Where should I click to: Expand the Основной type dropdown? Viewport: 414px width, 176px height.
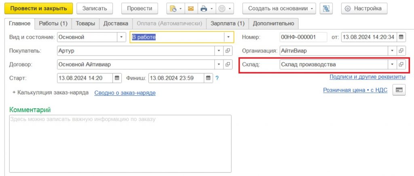coord(121,37)
